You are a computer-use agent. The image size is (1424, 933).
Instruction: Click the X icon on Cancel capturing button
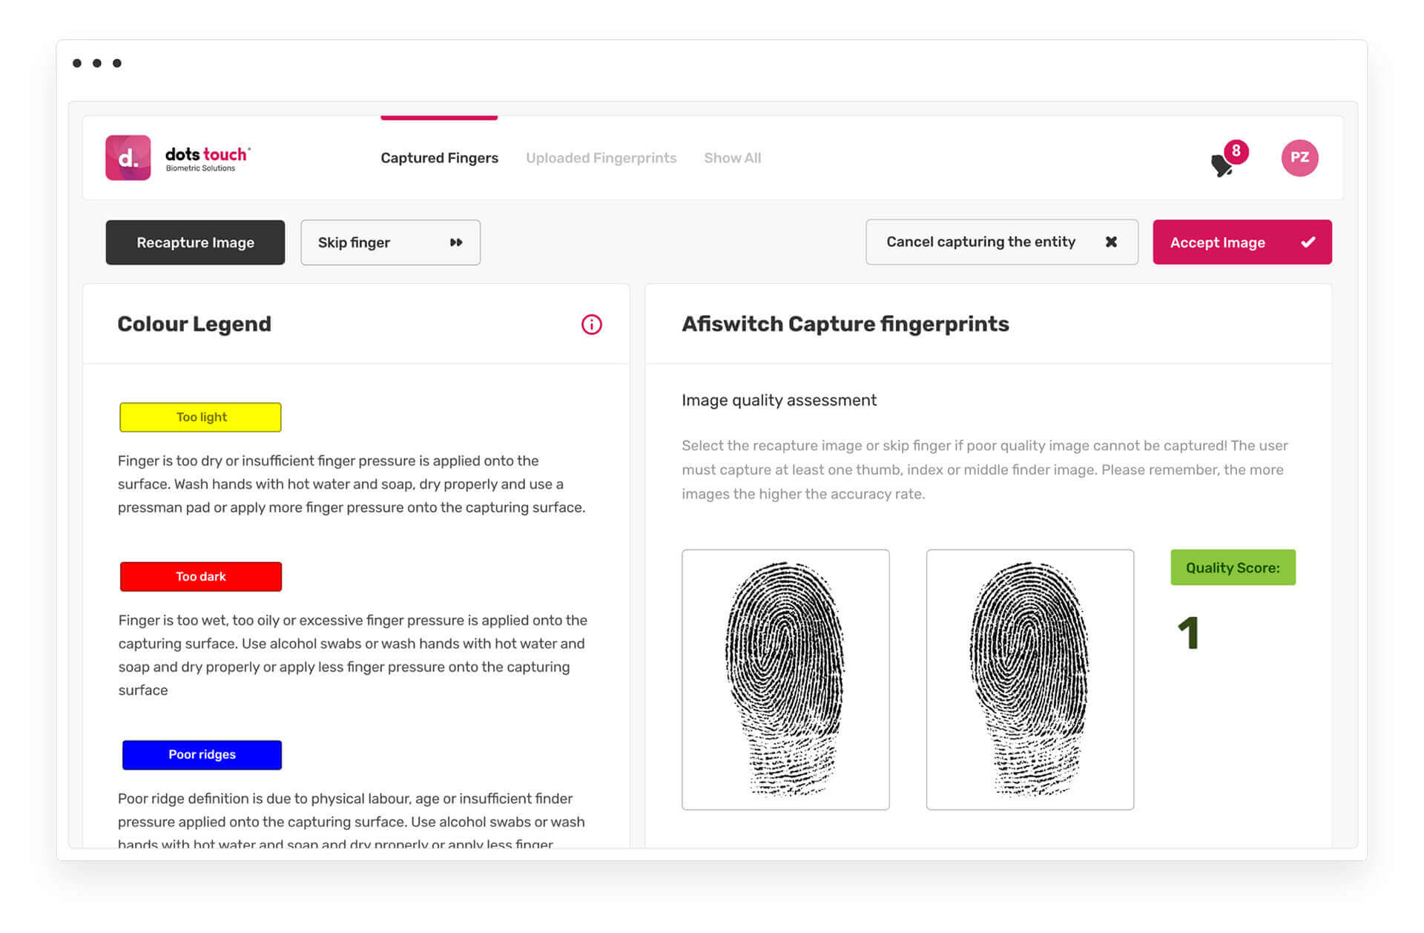[x=1111, y=241]
